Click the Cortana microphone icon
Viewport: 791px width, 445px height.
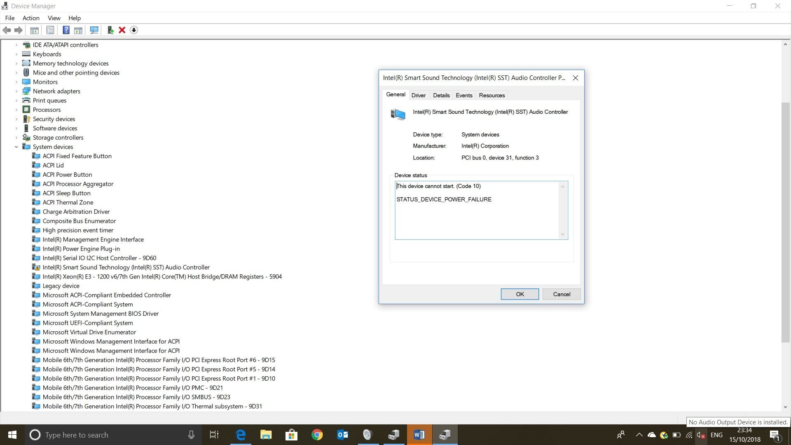point(191,435)
